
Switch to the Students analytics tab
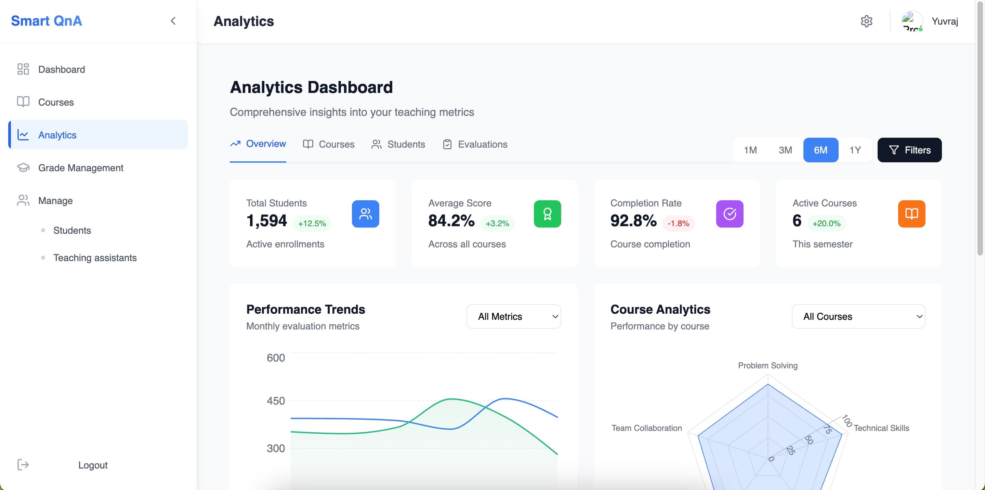[398, 144]
